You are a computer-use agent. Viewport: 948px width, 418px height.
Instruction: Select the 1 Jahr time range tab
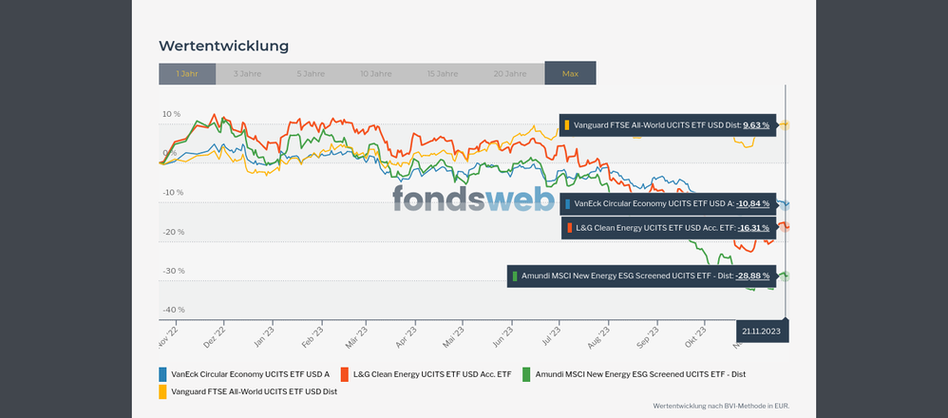point(187,73)
